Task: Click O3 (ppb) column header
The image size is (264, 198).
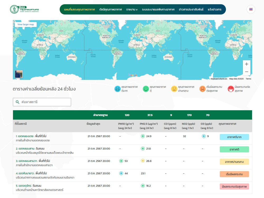Action: click(207, 126)
